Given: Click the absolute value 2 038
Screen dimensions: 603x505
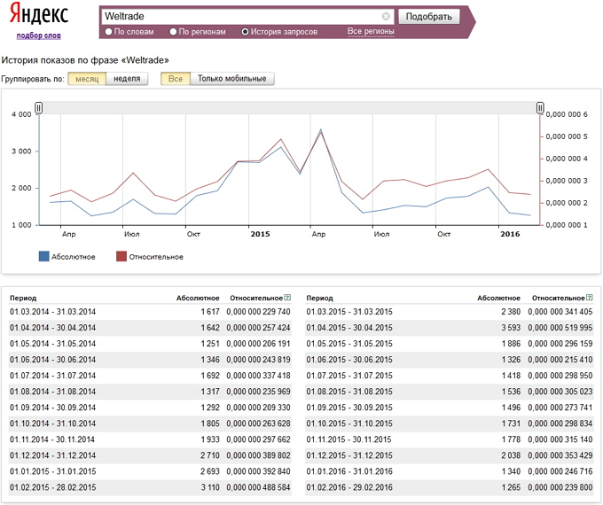Looking at the screenshot, I should point(511,455).
